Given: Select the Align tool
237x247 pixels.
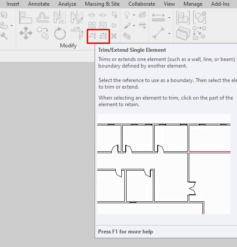Looking at the screenshot, I should coord(25,18).
